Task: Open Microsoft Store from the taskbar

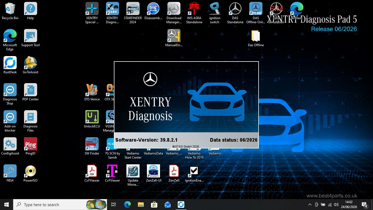Action: [x=154, y=205]
